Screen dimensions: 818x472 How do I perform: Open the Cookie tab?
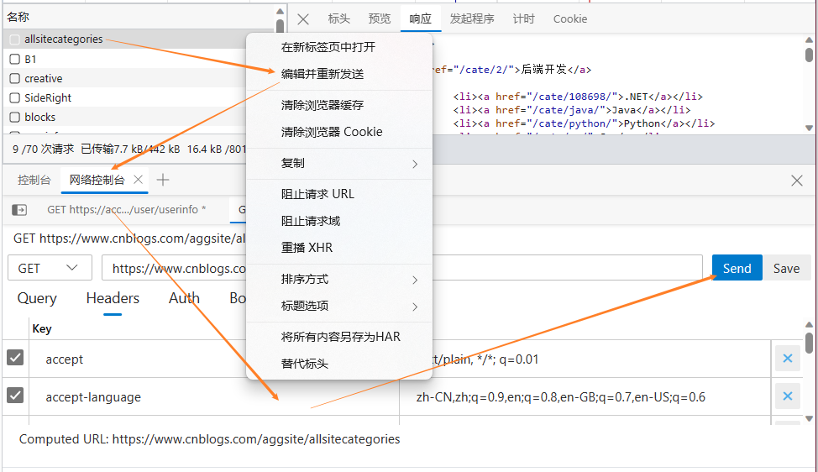tap(570, 18)
